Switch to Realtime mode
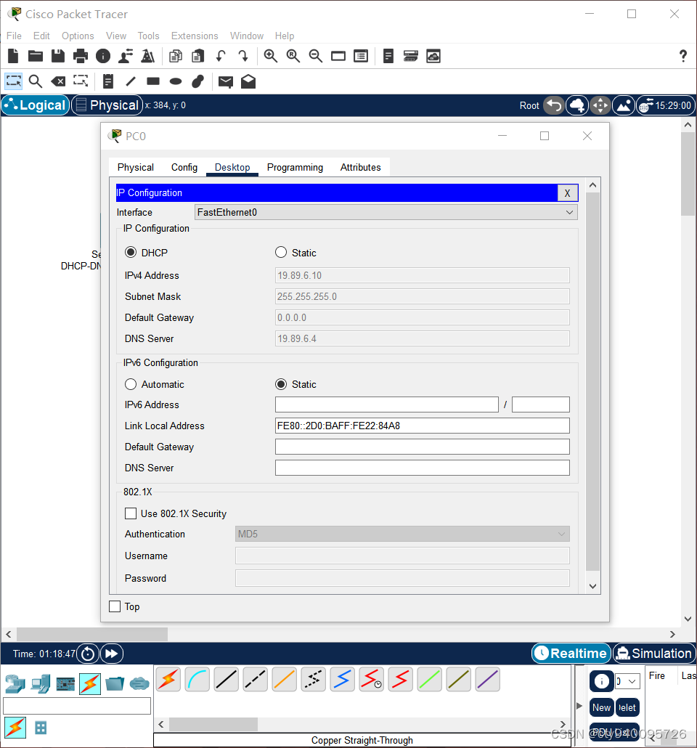This screenshot has height=748, width=697. click(x=571, y=653)
